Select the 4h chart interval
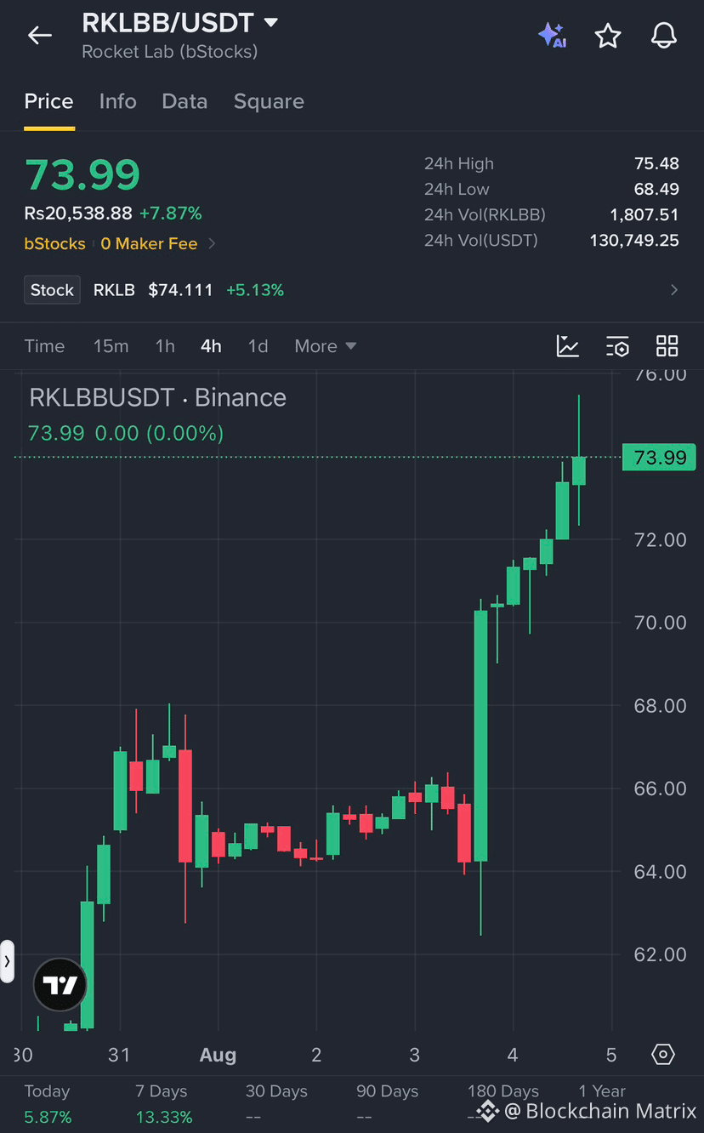 pos(211,346)
